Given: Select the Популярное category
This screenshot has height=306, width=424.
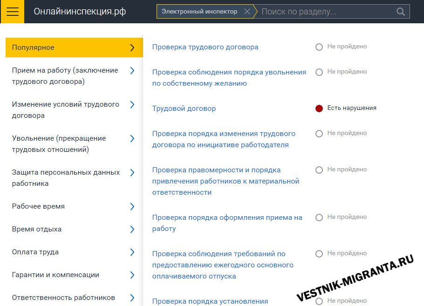Looking at the screenshot, I should coord(74,48).
